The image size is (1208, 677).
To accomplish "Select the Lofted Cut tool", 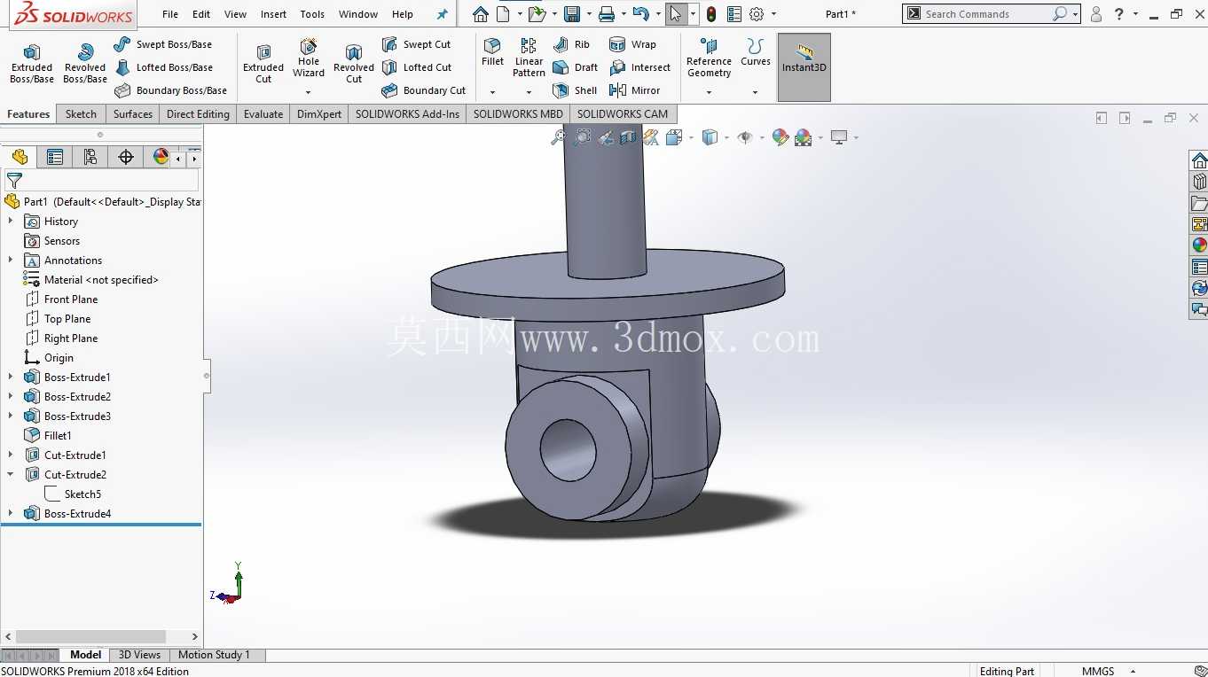I will point(416,67).
